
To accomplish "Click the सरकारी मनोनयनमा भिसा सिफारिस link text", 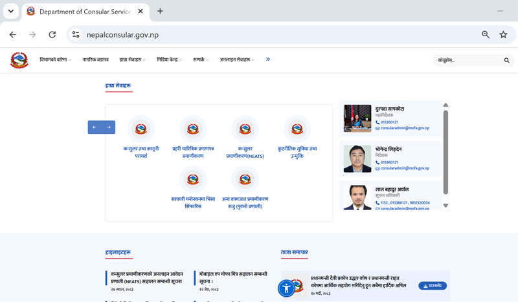I will (193, 202).
